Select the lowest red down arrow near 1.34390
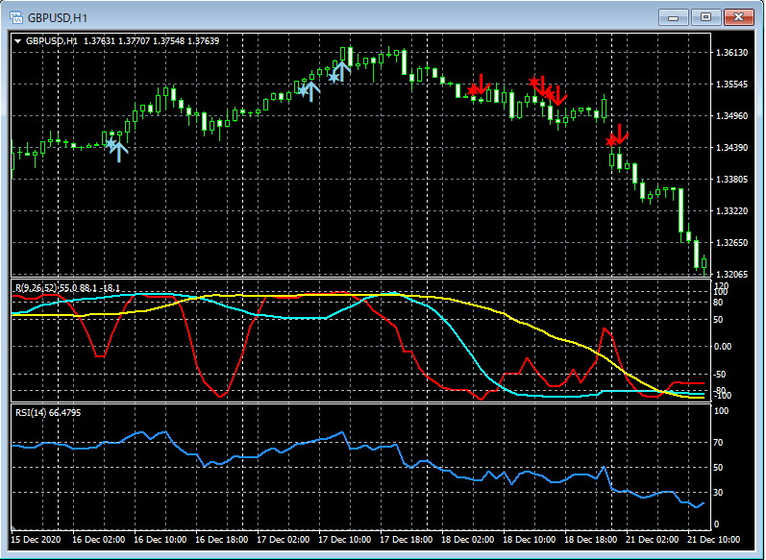Image resolution: width=766 pixels, height=560 pixels. tap(620, 134)
